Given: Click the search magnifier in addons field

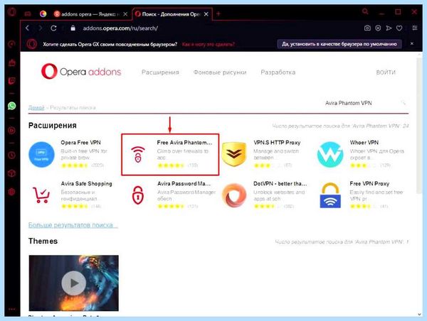Looking at the screenshot, I should pos(403,103).
